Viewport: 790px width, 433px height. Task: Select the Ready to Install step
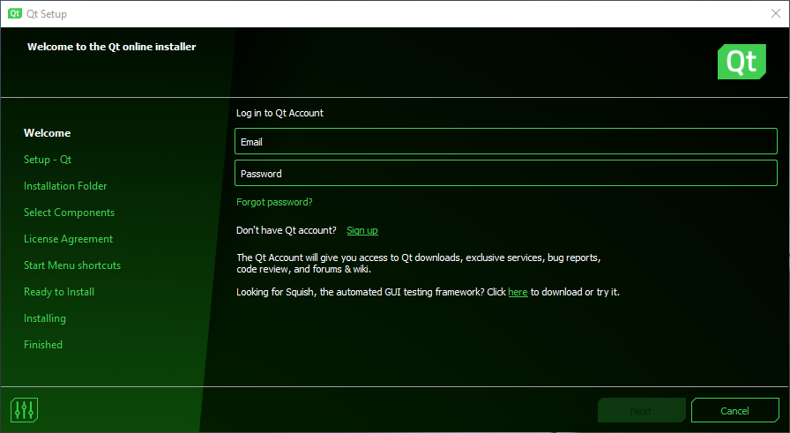[x=59, y=292]
